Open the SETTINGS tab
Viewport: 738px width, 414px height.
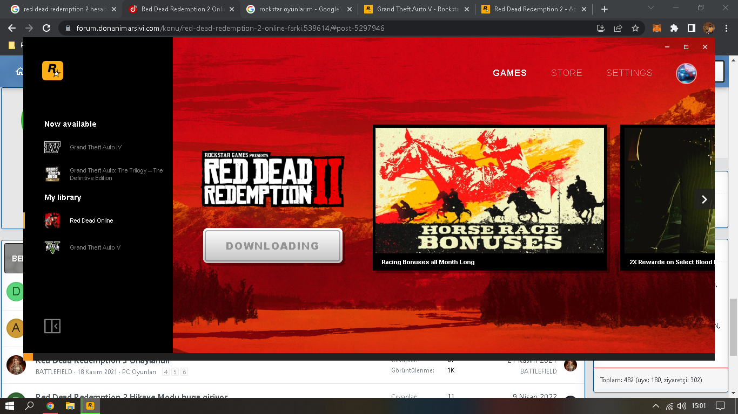[x=629, y=73]
